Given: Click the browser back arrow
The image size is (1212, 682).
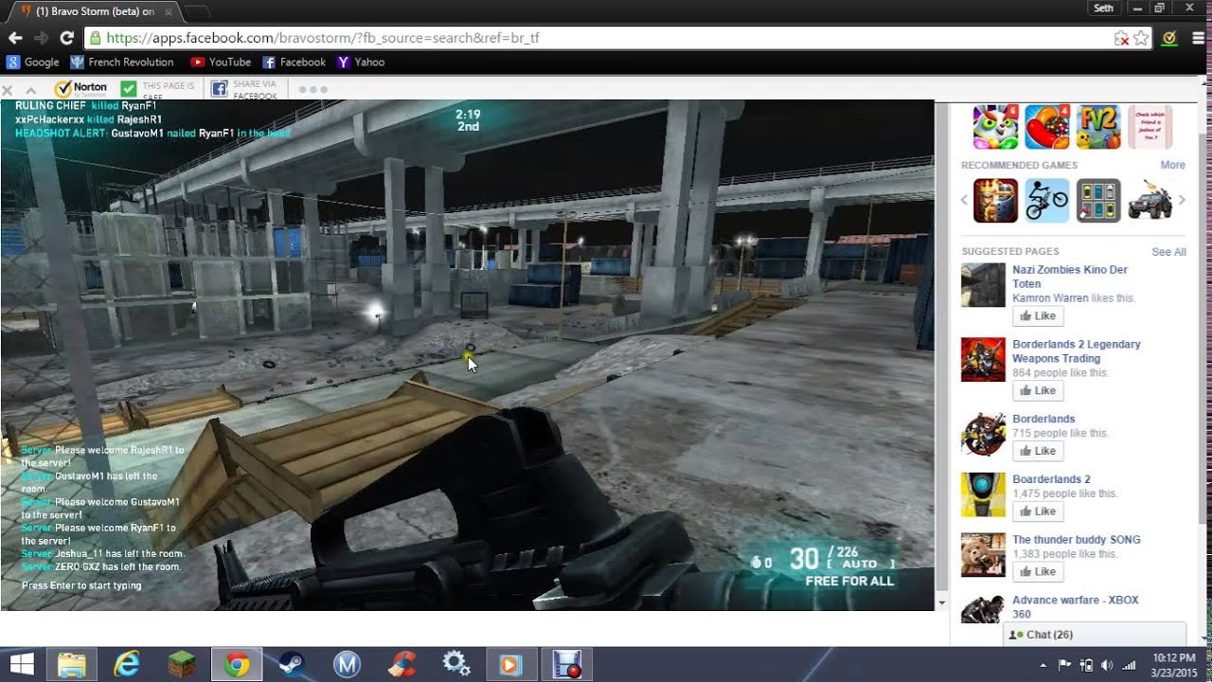Looking at the screenshot, I should pyautogui.click(x=14, y=38).
